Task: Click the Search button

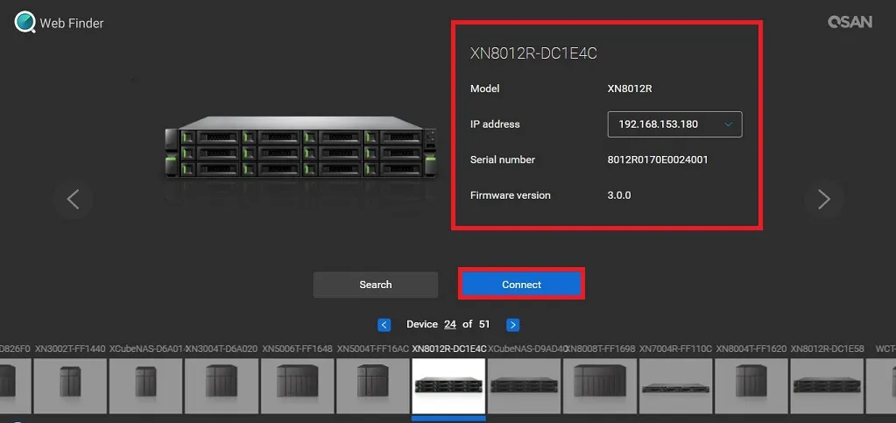Action: coord(376,285)
